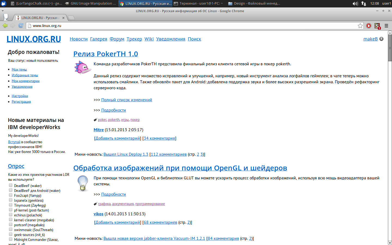
Task: Bookmark page with the star icon
Action: (x=360, y=26)
